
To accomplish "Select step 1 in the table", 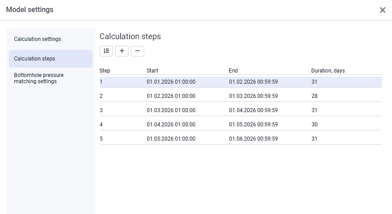I will pyautogui.click(x=241, y=82).
